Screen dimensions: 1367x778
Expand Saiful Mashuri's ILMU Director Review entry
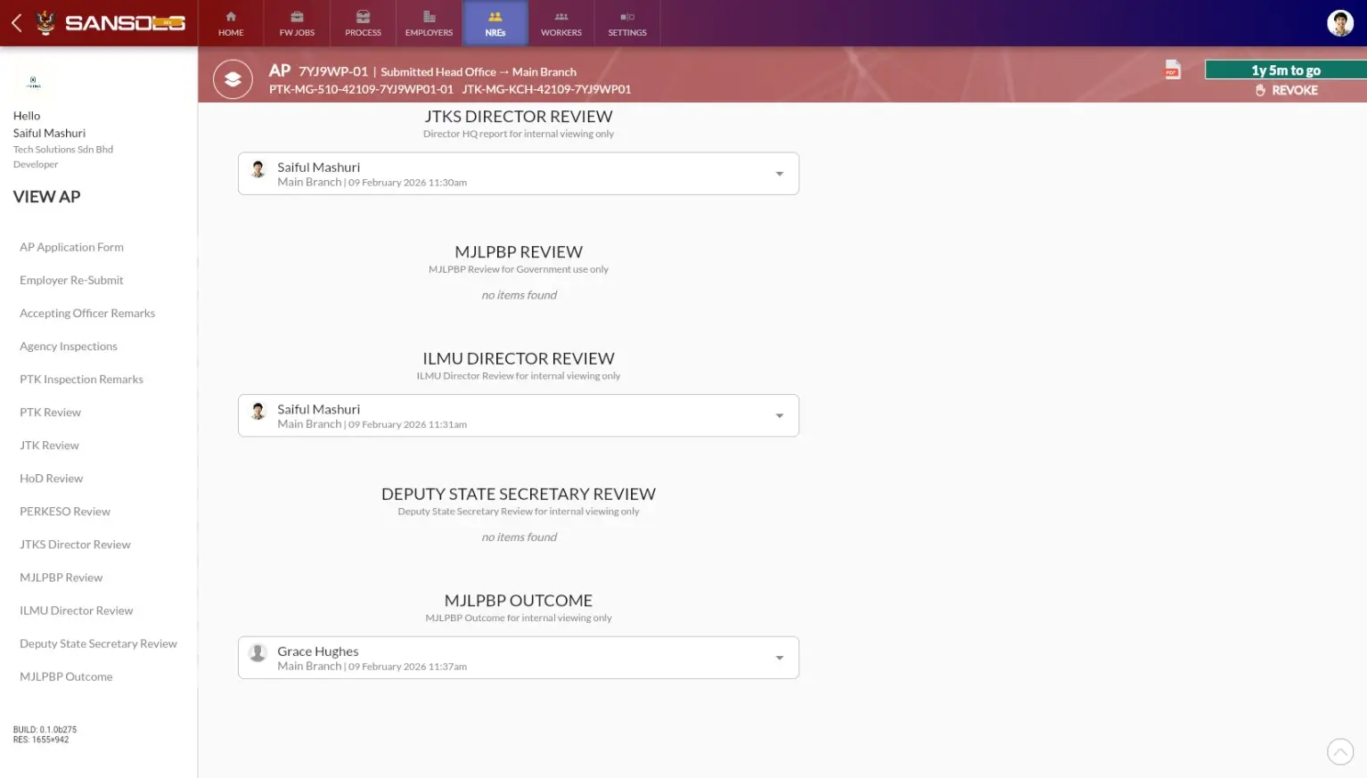[519, 415]
